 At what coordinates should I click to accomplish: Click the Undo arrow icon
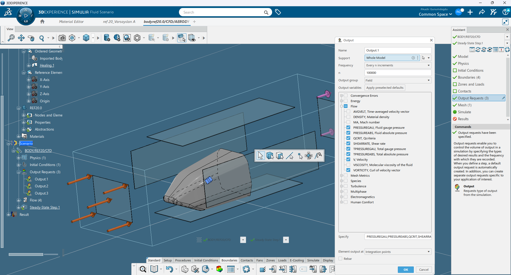169,269
